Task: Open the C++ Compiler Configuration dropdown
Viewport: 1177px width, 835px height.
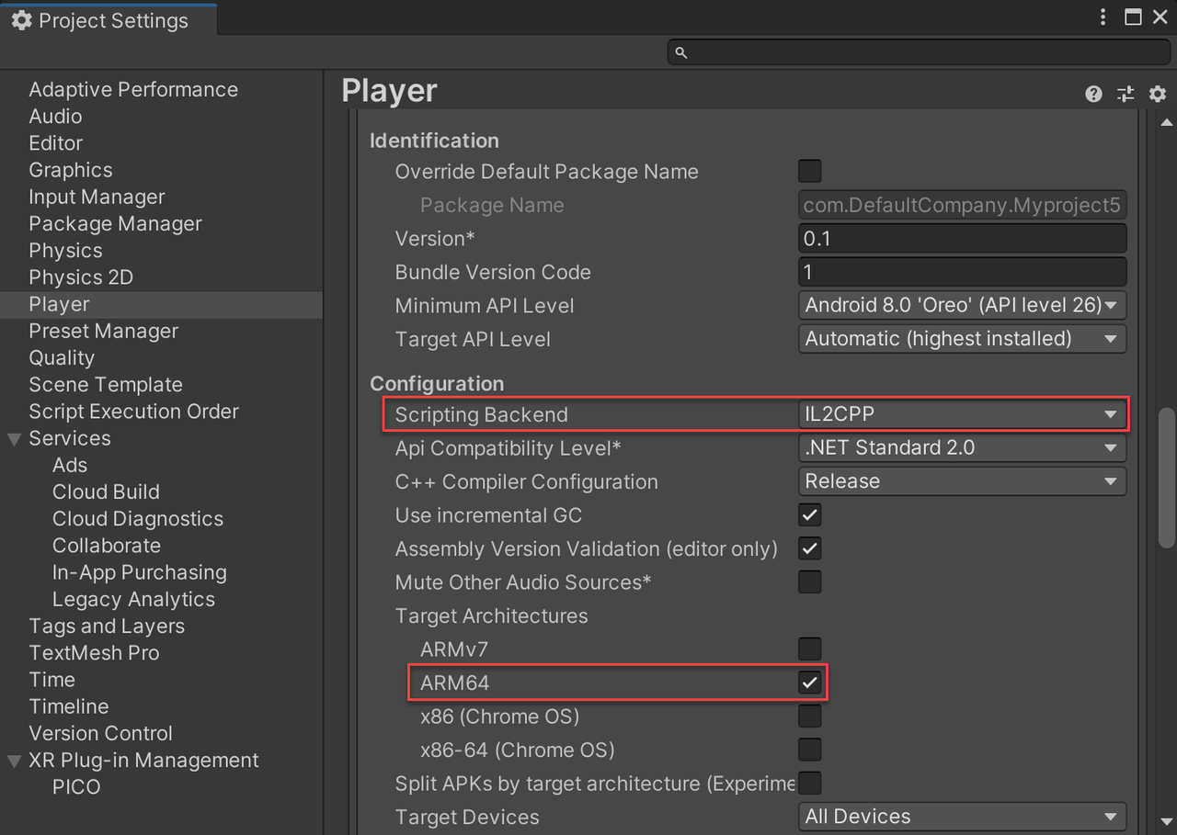Action: [963, 481]
